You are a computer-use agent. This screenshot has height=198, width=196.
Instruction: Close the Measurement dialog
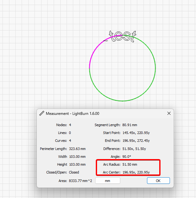click(169, 113)
